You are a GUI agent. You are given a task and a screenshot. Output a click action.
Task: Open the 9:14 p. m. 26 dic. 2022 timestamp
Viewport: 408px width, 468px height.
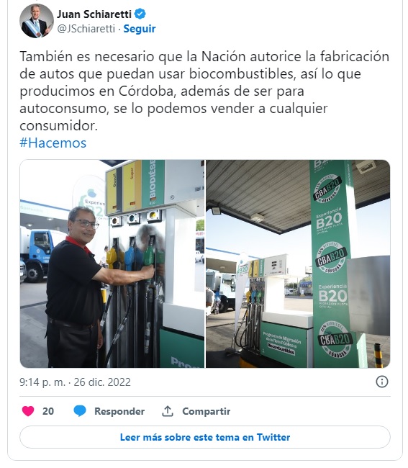[x=75, y=382]
